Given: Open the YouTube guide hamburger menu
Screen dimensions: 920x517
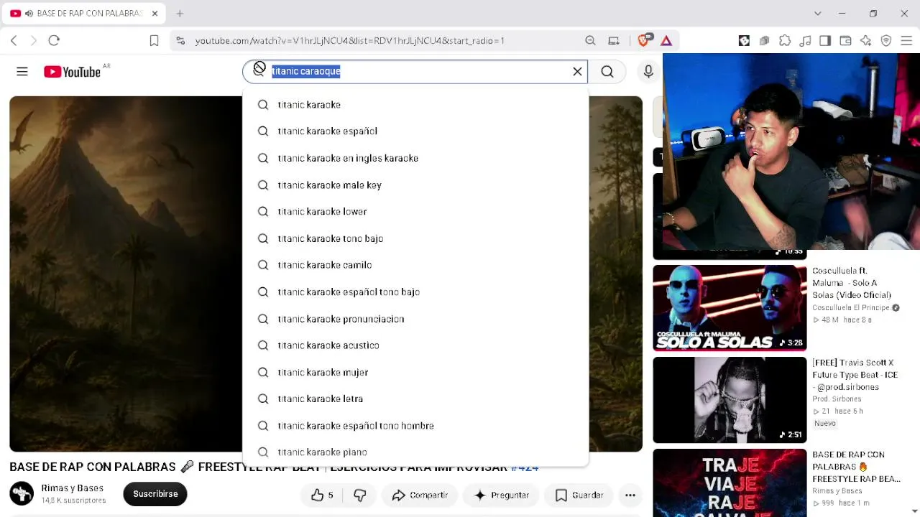Looking at the screenshot, I should click(22, 71).
